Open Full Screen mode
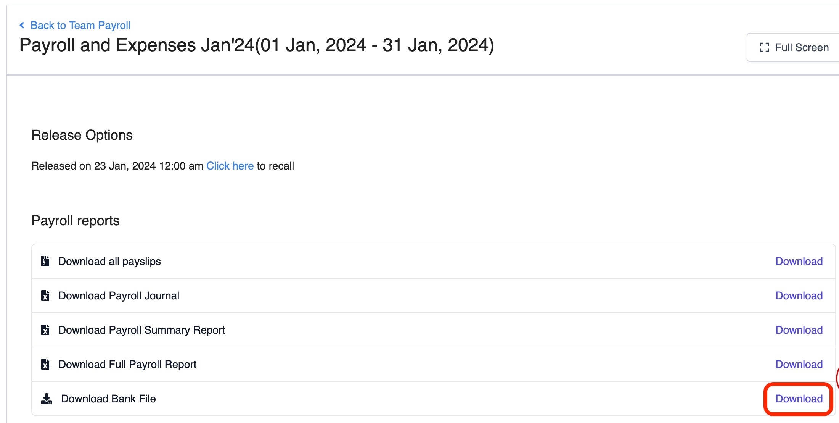The width and height of the screenshot is (839, 423). click(793, 47)
